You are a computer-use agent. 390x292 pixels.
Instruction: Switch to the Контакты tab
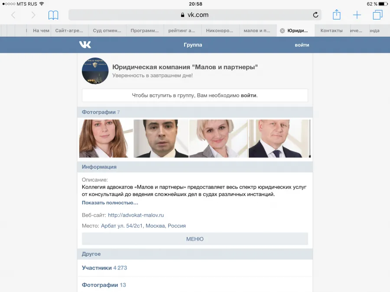pos(331,31)
